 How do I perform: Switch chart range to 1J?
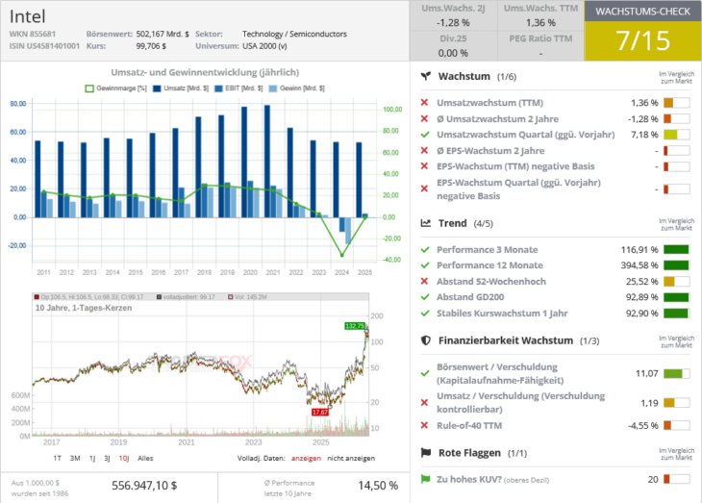point(92,458)
